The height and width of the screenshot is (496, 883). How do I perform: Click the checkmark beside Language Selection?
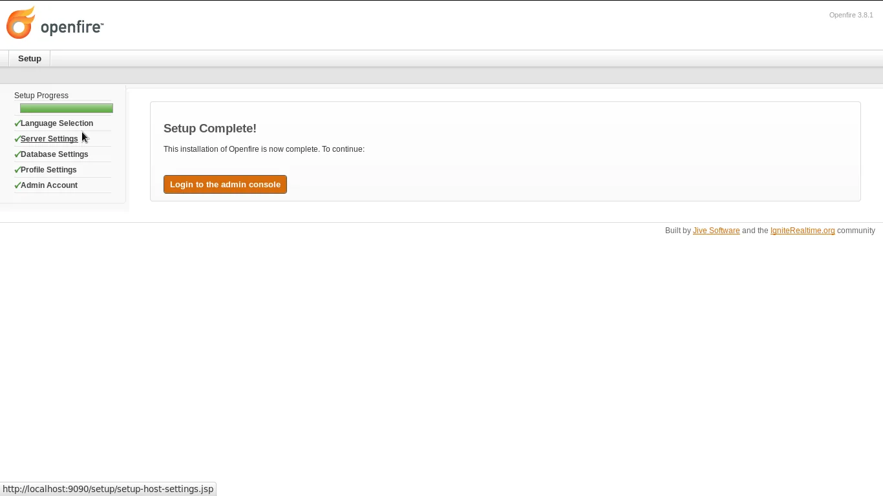[x=17, y=123]
